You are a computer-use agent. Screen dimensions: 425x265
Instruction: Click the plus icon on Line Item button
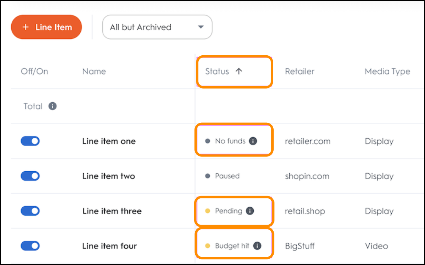26,27
